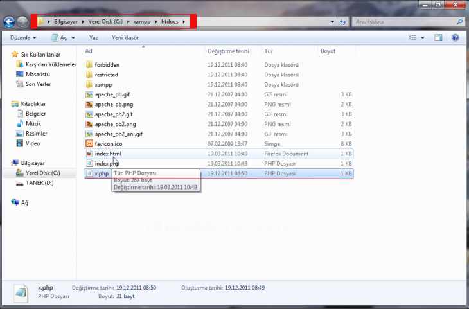Click the favicon.ico orange icon
The height and width of the screenshot is (309, 469).
[x=89, y=144]
